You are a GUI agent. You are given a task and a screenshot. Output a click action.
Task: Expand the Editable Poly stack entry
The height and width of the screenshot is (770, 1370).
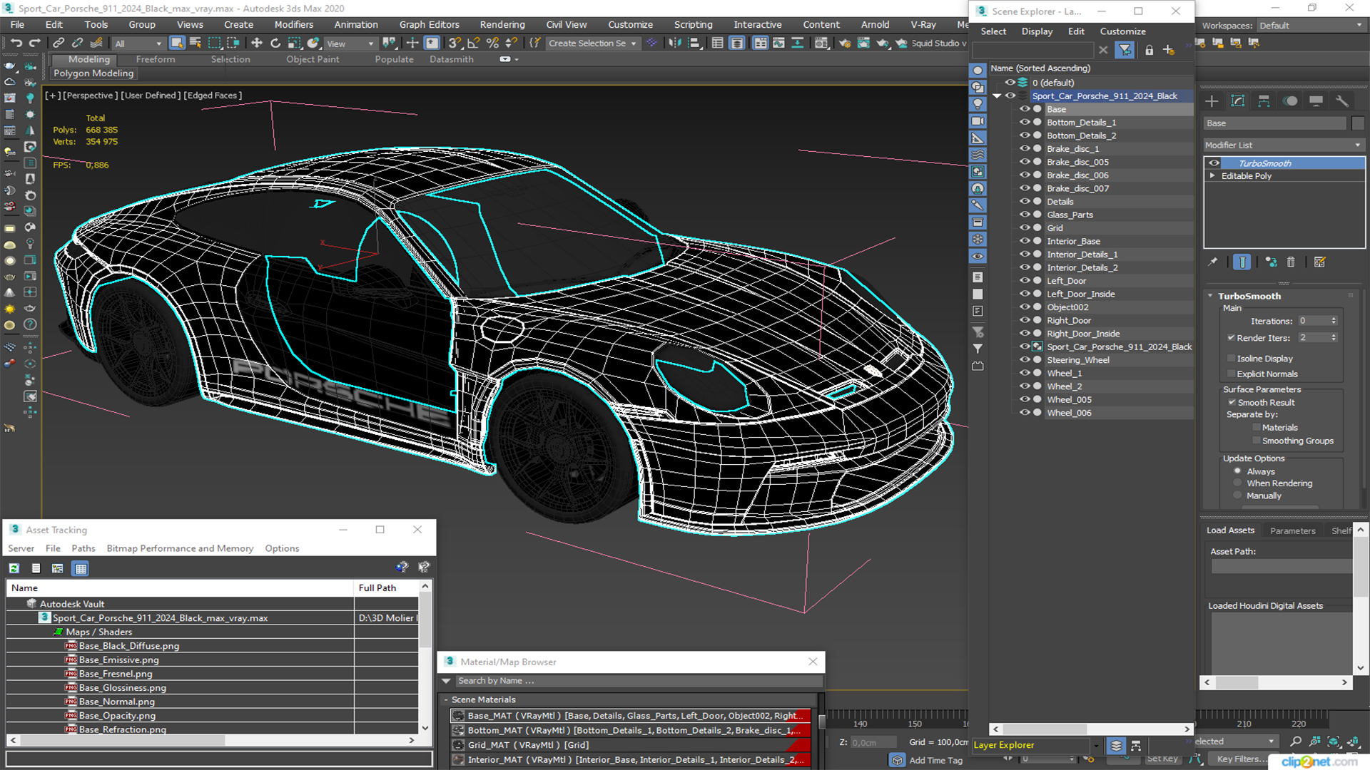(x=1212, y=176)
